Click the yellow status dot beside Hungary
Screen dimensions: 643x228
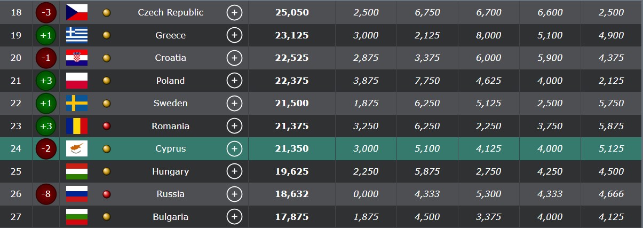[x=107, y=171]
